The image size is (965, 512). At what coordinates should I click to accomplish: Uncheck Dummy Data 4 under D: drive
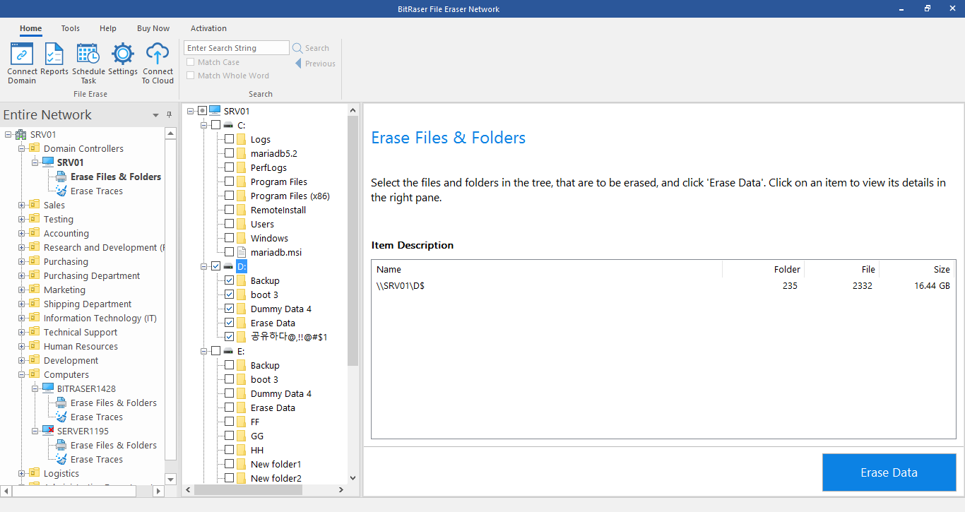click(229, 309)
